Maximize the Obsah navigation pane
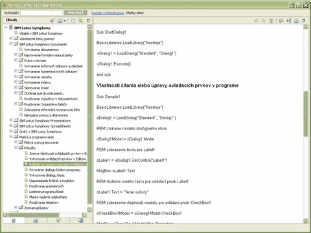The image size is (311, 233). [x=88, y=21]
